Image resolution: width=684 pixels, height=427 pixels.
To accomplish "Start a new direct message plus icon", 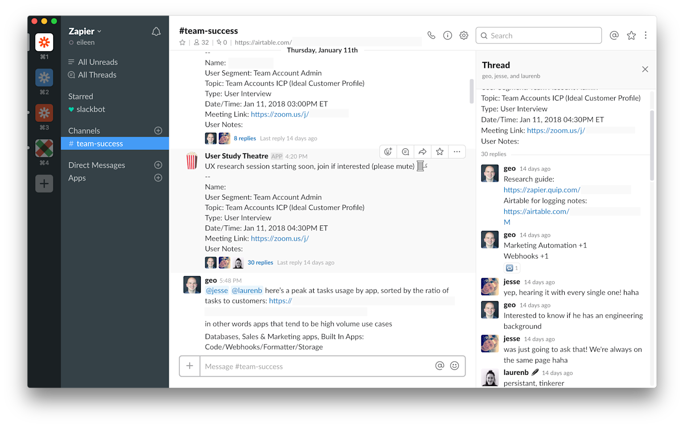I will coord(158,165).
